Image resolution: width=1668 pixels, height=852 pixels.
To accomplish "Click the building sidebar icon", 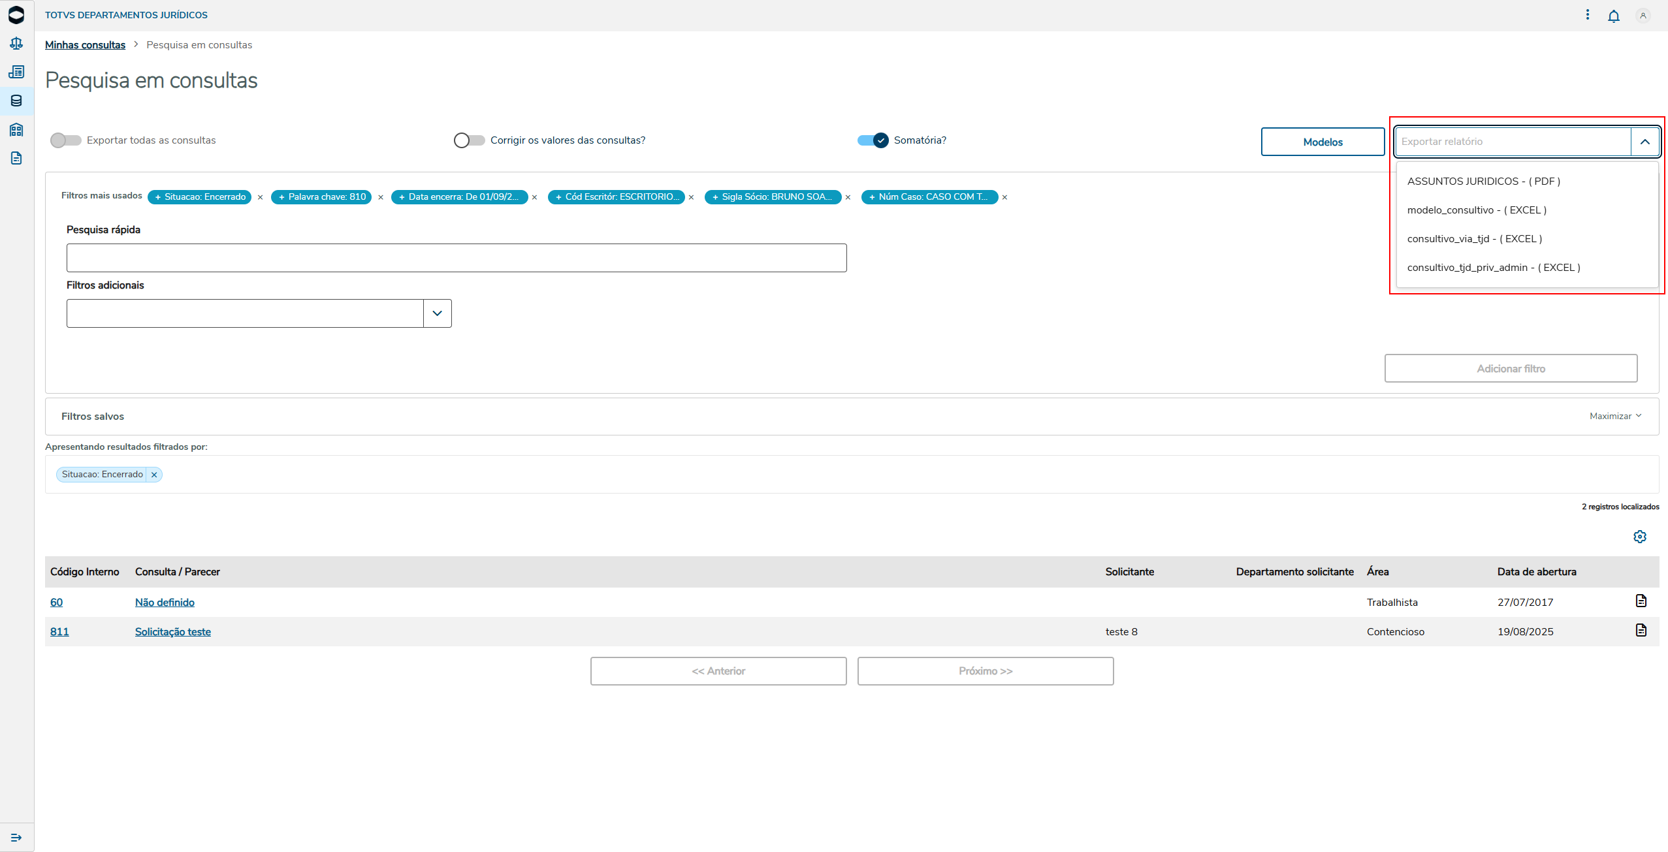I will click(x=16, y=129).
